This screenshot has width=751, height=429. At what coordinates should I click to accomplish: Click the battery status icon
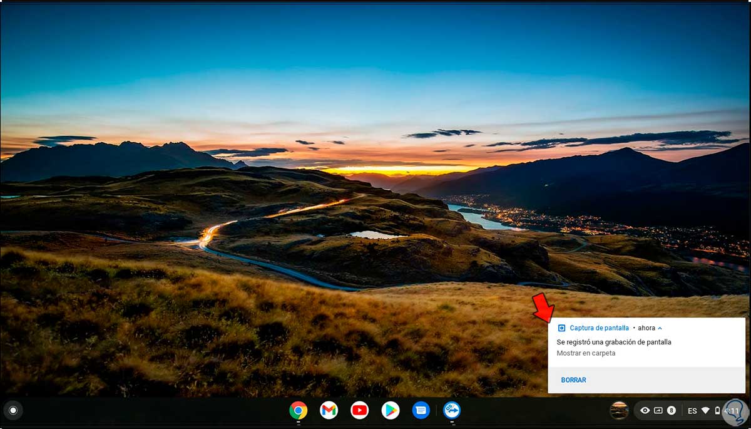coord(717,411)
